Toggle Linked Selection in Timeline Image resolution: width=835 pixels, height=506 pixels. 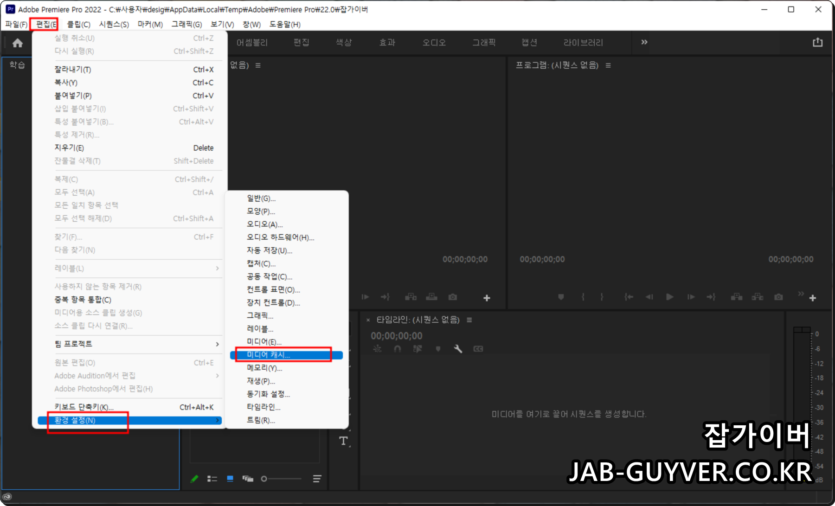tap(417, 349)
